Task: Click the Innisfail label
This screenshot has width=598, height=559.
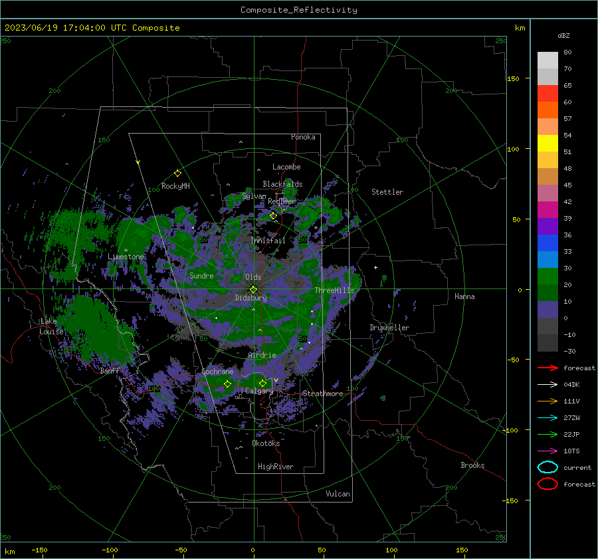Action: click(x=268, y=241)
